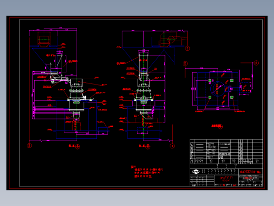274x206 pixels.
Task: Click the company logo in the title block
Action: [x=195, y=172]
